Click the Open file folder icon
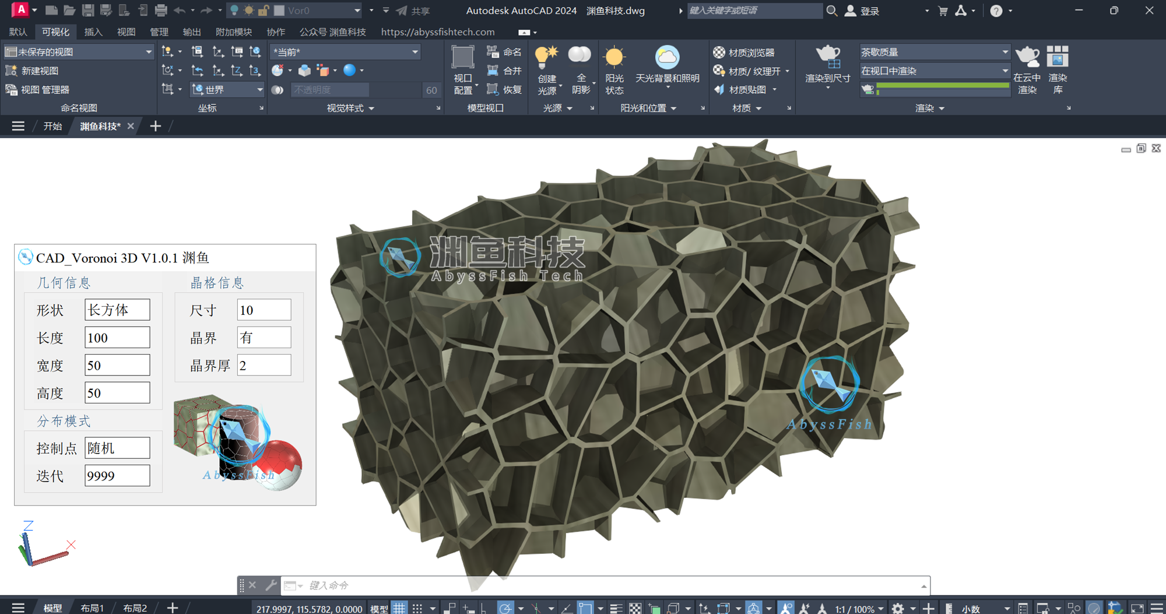The height and width of the screenshot is (614, 1166). click(x=70, y=10)
